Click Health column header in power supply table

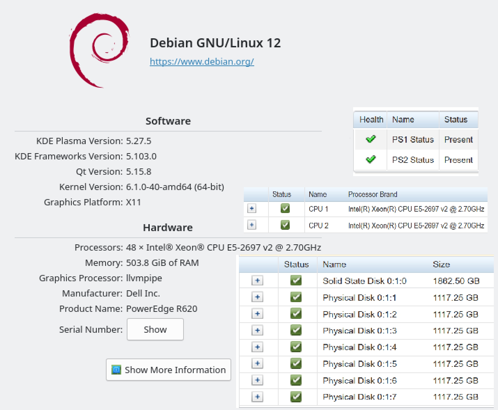[x=371, y=120]
